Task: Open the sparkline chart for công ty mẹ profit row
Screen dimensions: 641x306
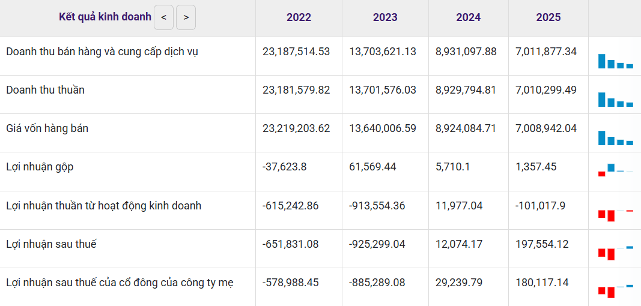Action: 615,291
